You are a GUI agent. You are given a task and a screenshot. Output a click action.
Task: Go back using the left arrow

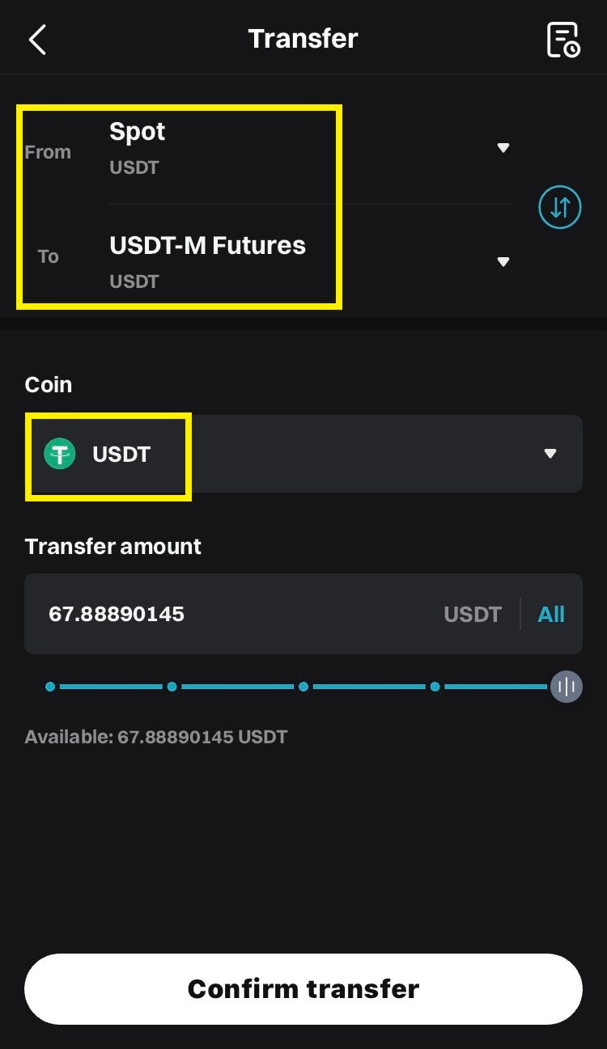(x=37, y=39)
